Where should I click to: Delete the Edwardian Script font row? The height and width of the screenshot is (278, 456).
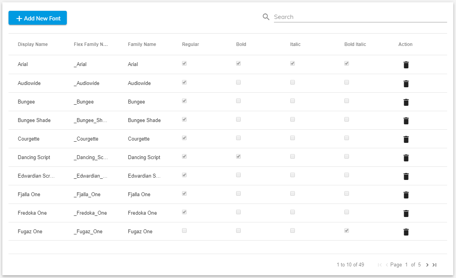point(406,176)
